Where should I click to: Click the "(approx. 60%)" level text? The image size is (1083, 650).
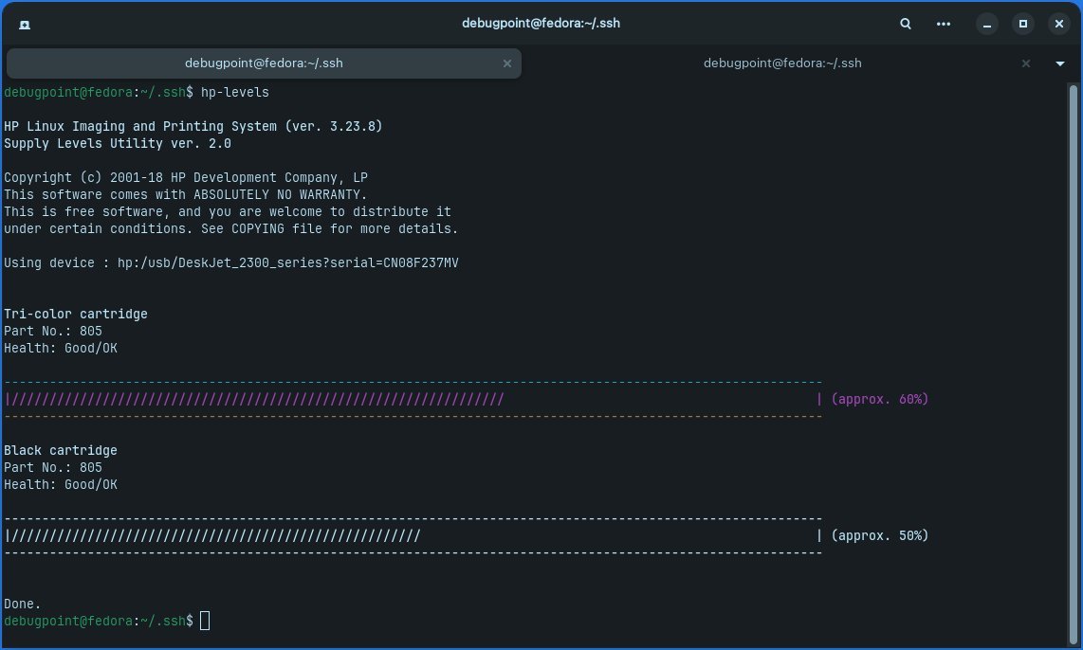(x=880, y=400)
